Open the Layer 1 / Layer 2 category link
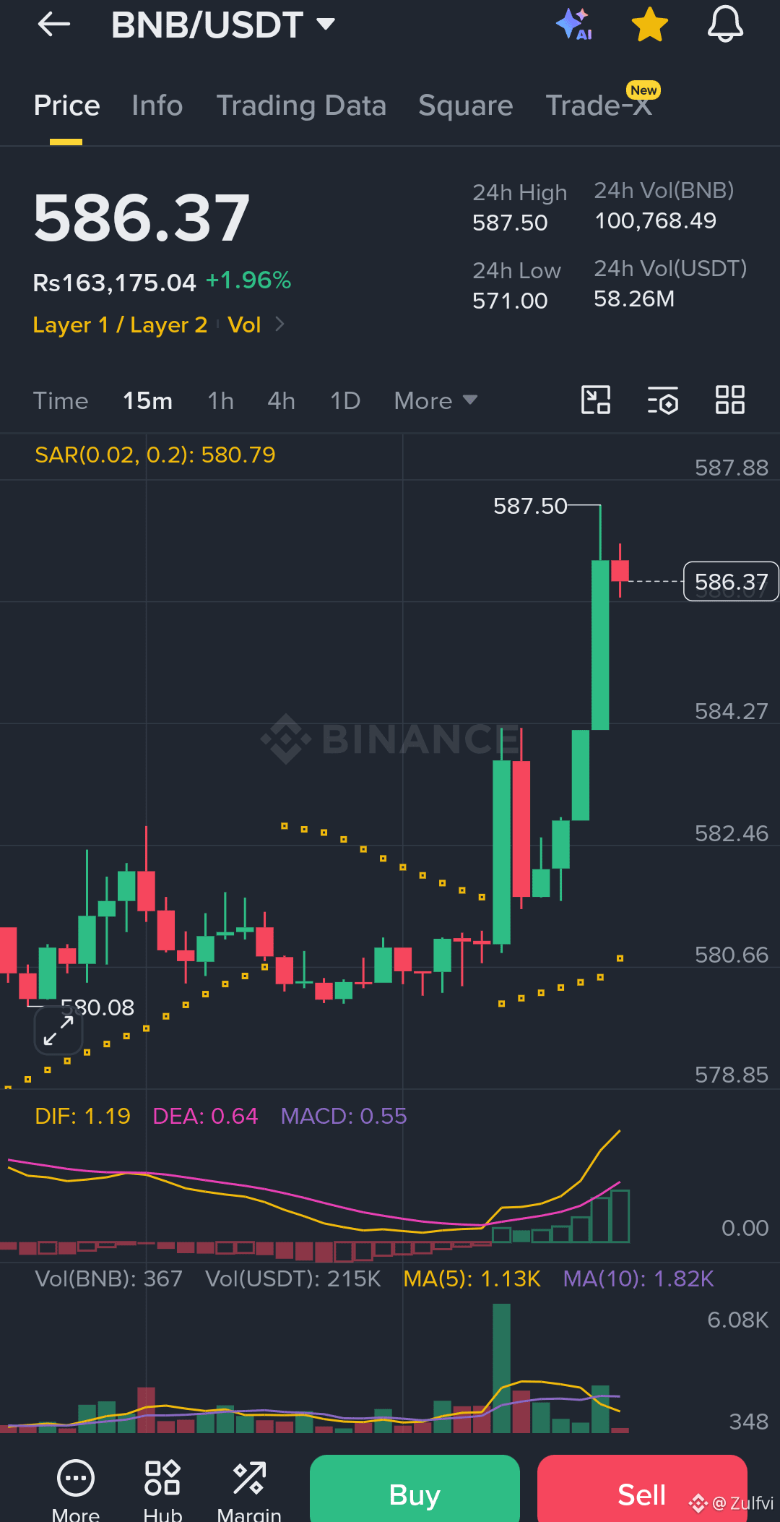 (x=120, y=325)
